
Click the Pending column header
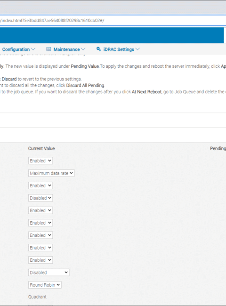(218, 148)
